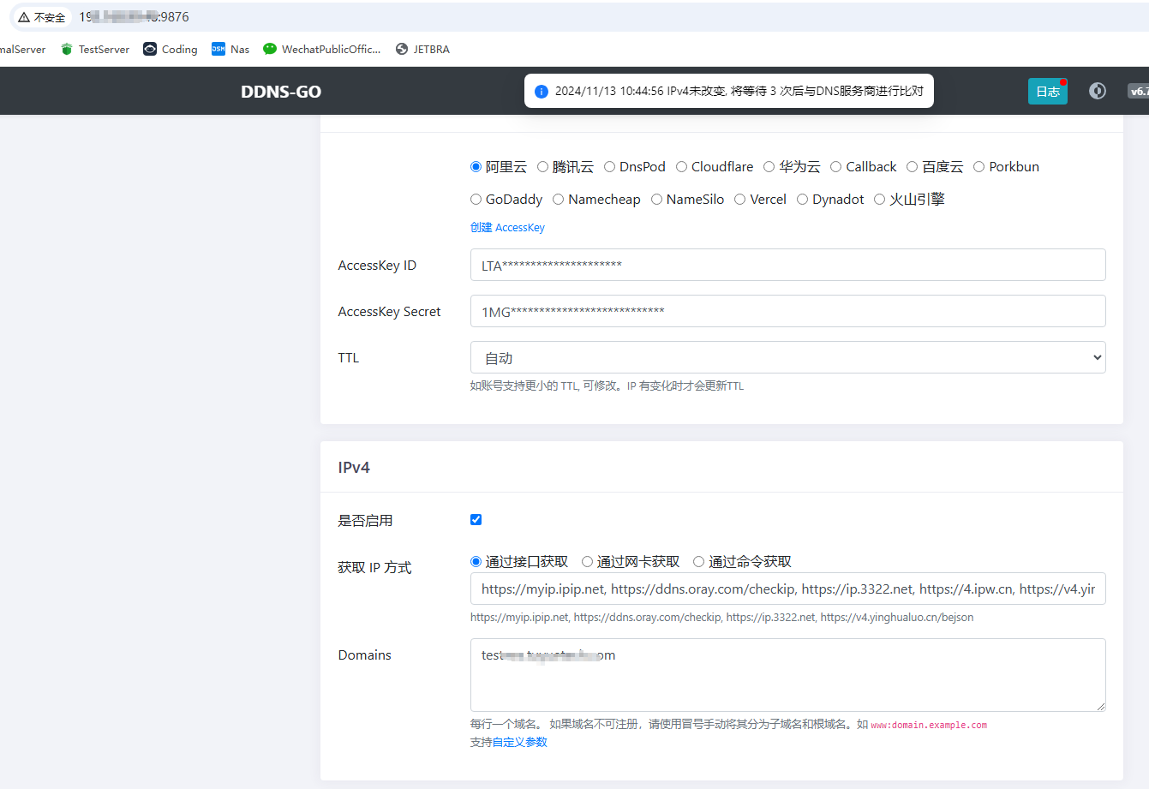The height and width of the screenshot is (789, 1149).
Task: Open the TTL dropdown set to 自动
Action: point(787,357)
